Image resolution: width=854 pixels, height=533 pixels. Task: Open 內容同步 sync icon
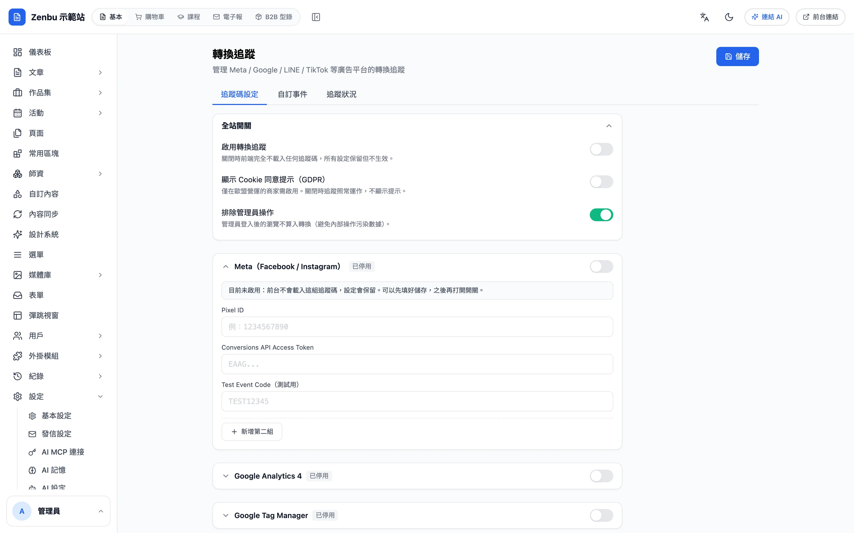(x=18, y=214)
